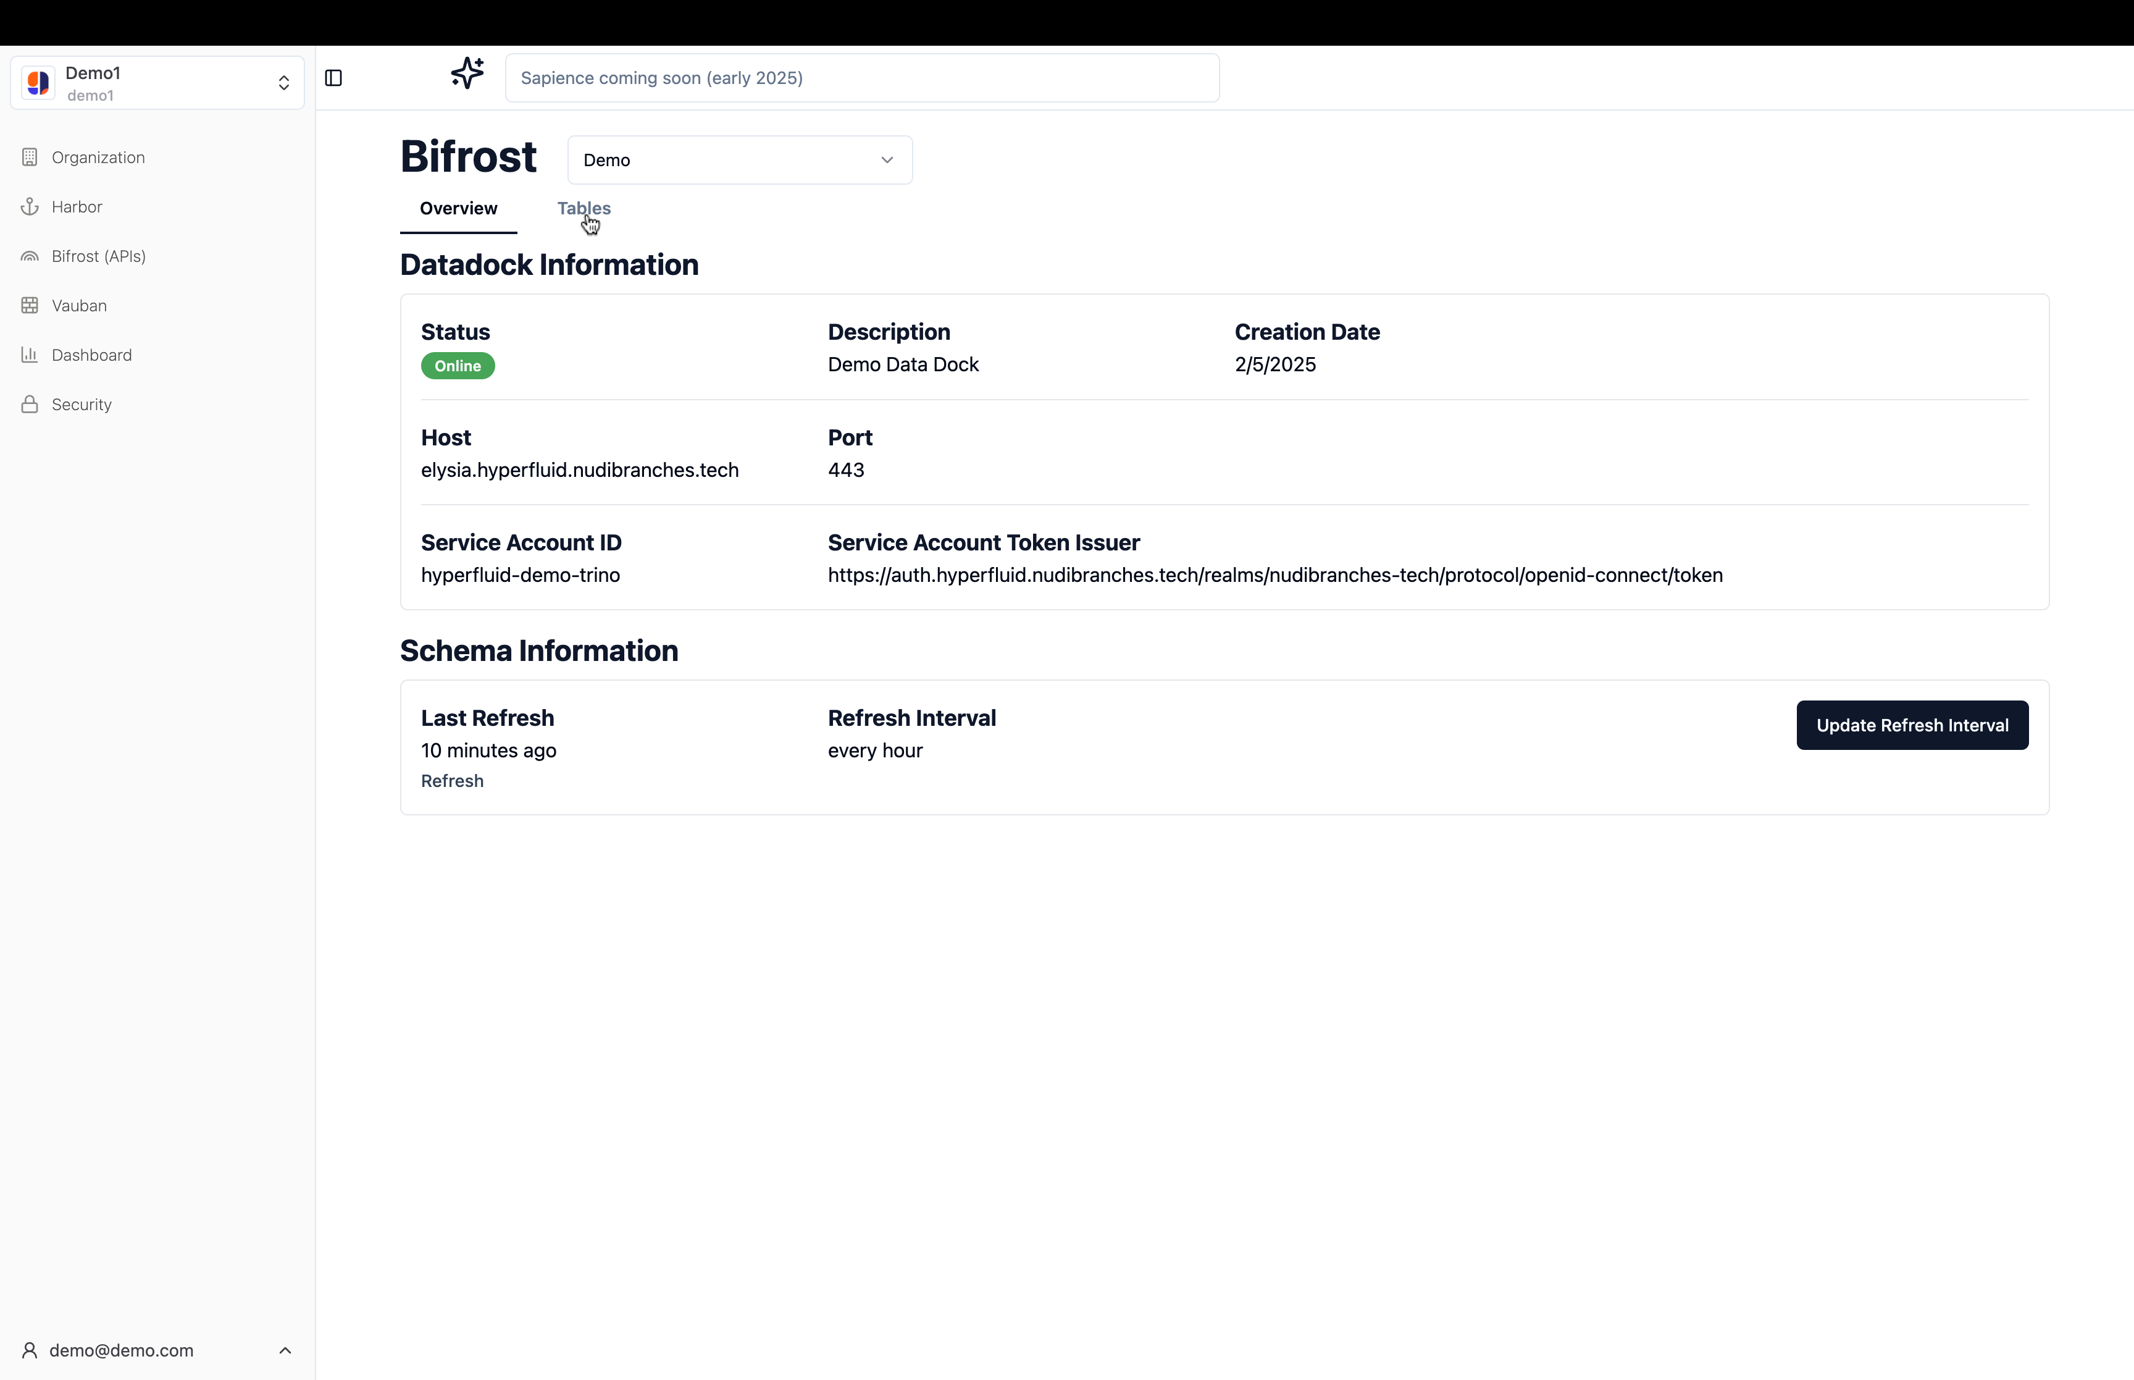Click the Schema Information heading
Image resolution: width=2134 pixels, height=1380 pixels.
coord(539,650)
